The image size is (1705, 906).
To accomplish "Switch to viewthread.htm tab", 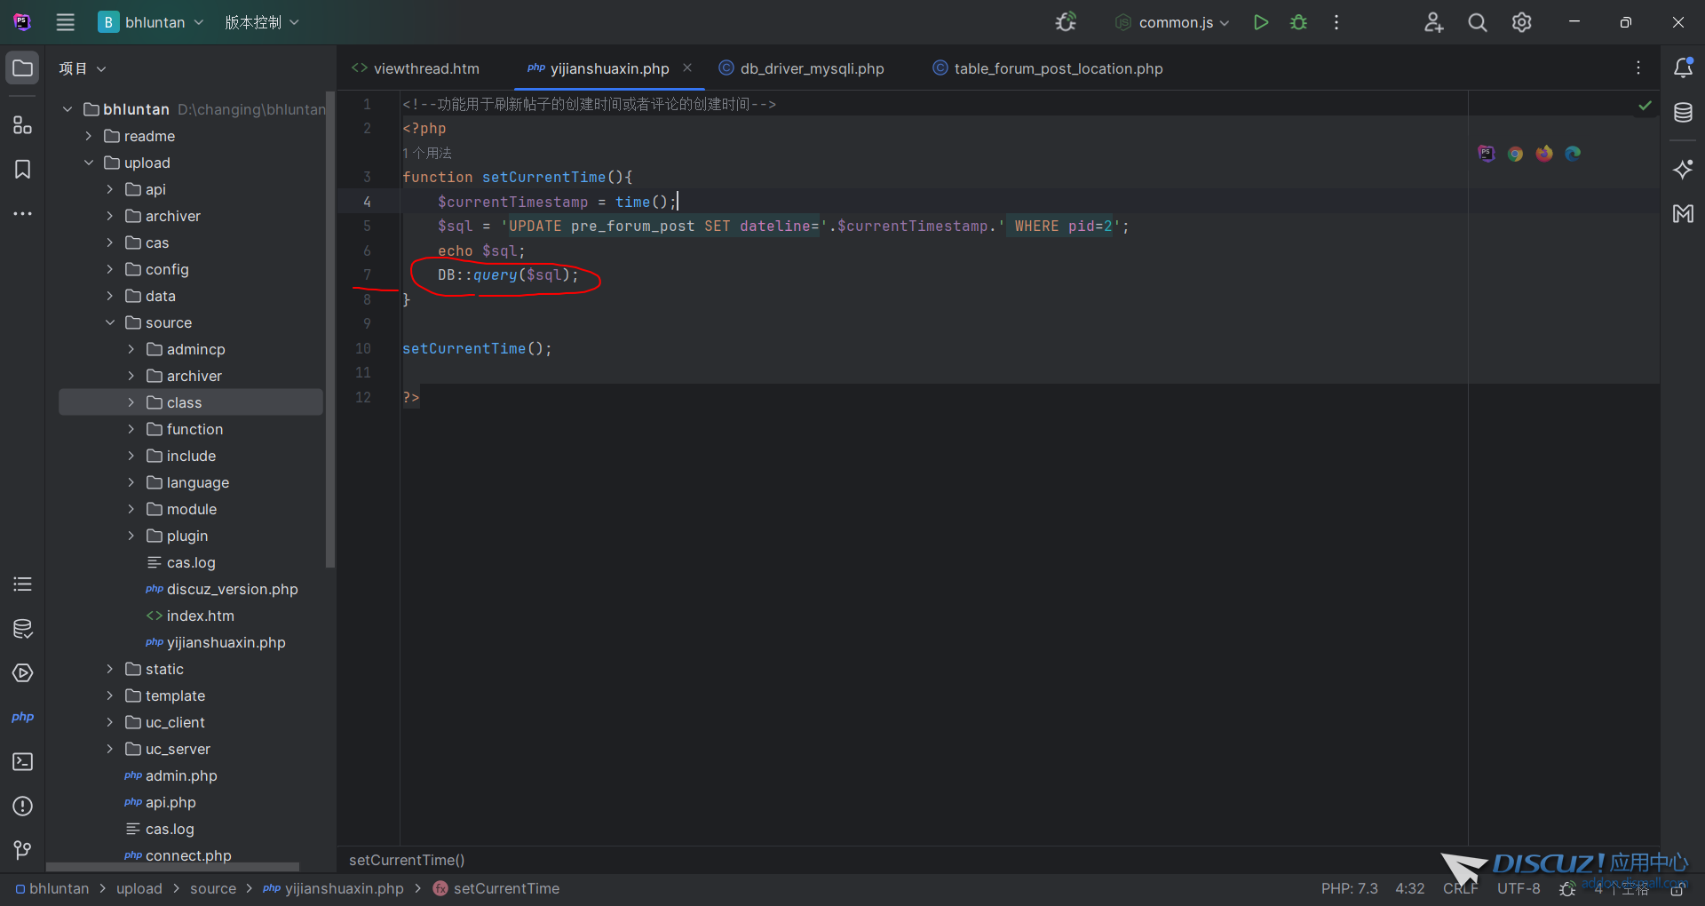I will pos(425,68).
